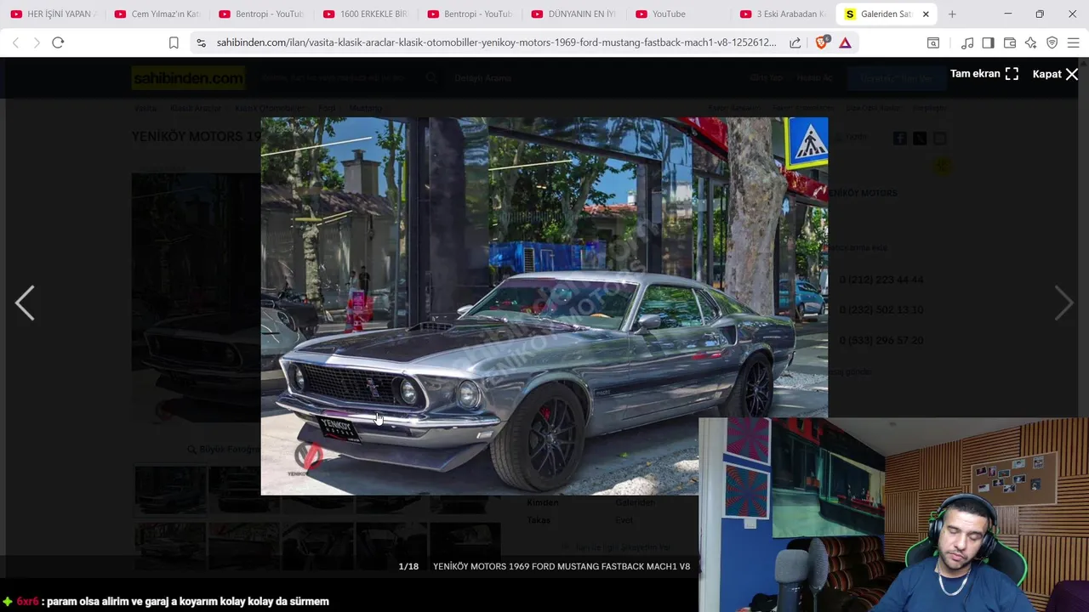
Task: Show previous photo with left arrow
Action: click(x=25, y=303)
